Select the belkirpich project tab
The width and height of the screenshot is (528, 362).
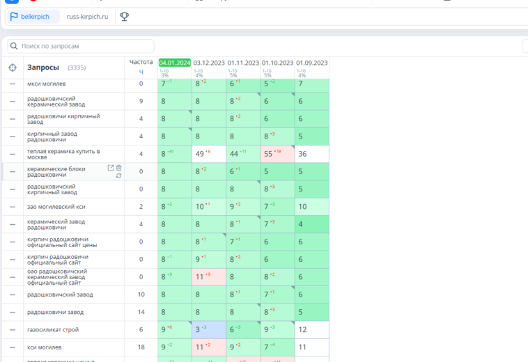[x=33, y=17]
